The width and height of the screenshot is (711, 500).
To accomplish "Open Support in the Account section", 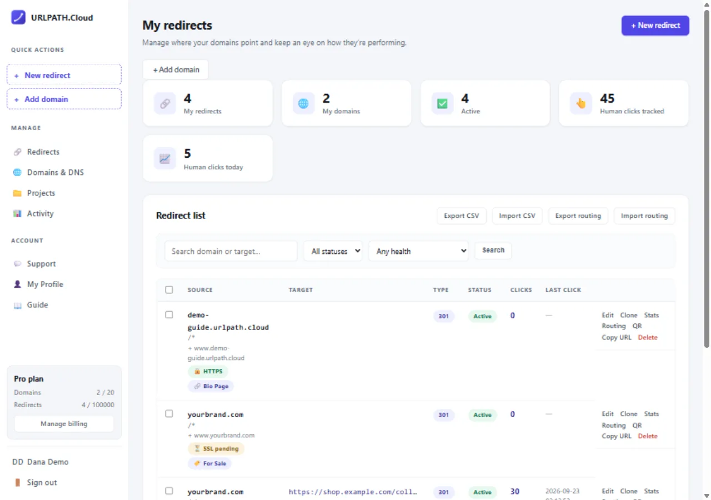I will click(x=64, y=264).
